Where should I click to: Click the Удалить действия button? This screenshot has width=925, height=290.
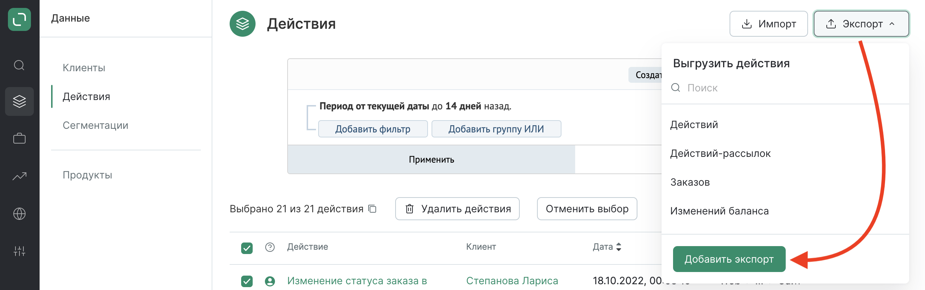coord(457,209)
